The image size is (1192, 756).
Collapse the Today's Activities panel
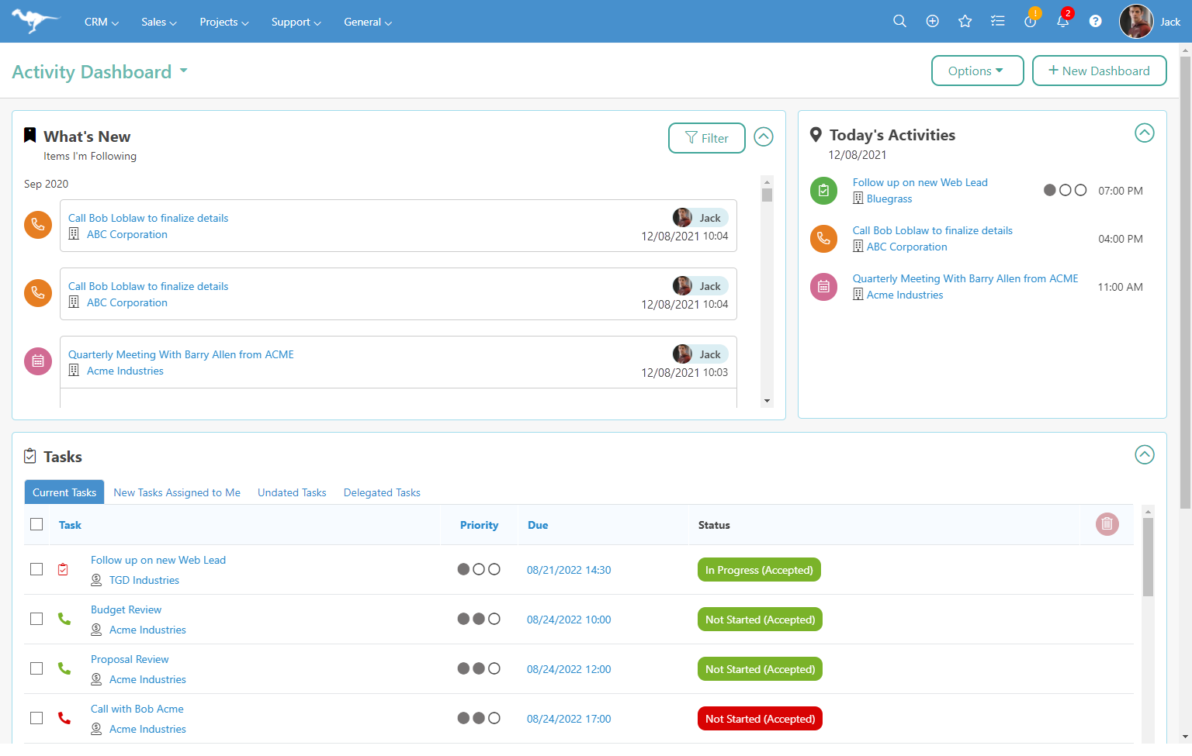tap(1144, 133)
